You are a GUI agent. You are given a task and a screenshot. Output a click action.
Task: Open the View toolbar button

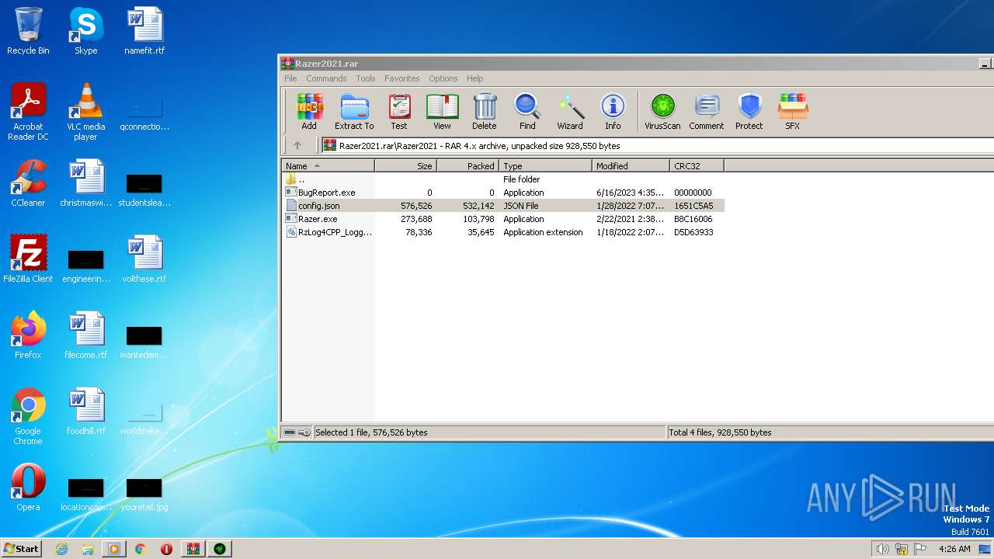tap(442, 111)
